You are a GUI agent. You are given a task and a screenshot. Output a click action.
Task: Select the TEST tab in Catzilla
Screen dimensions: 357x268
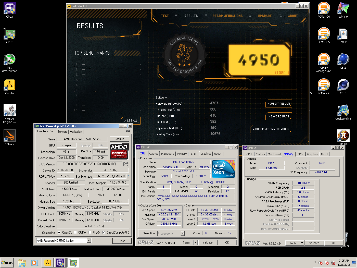165,16
